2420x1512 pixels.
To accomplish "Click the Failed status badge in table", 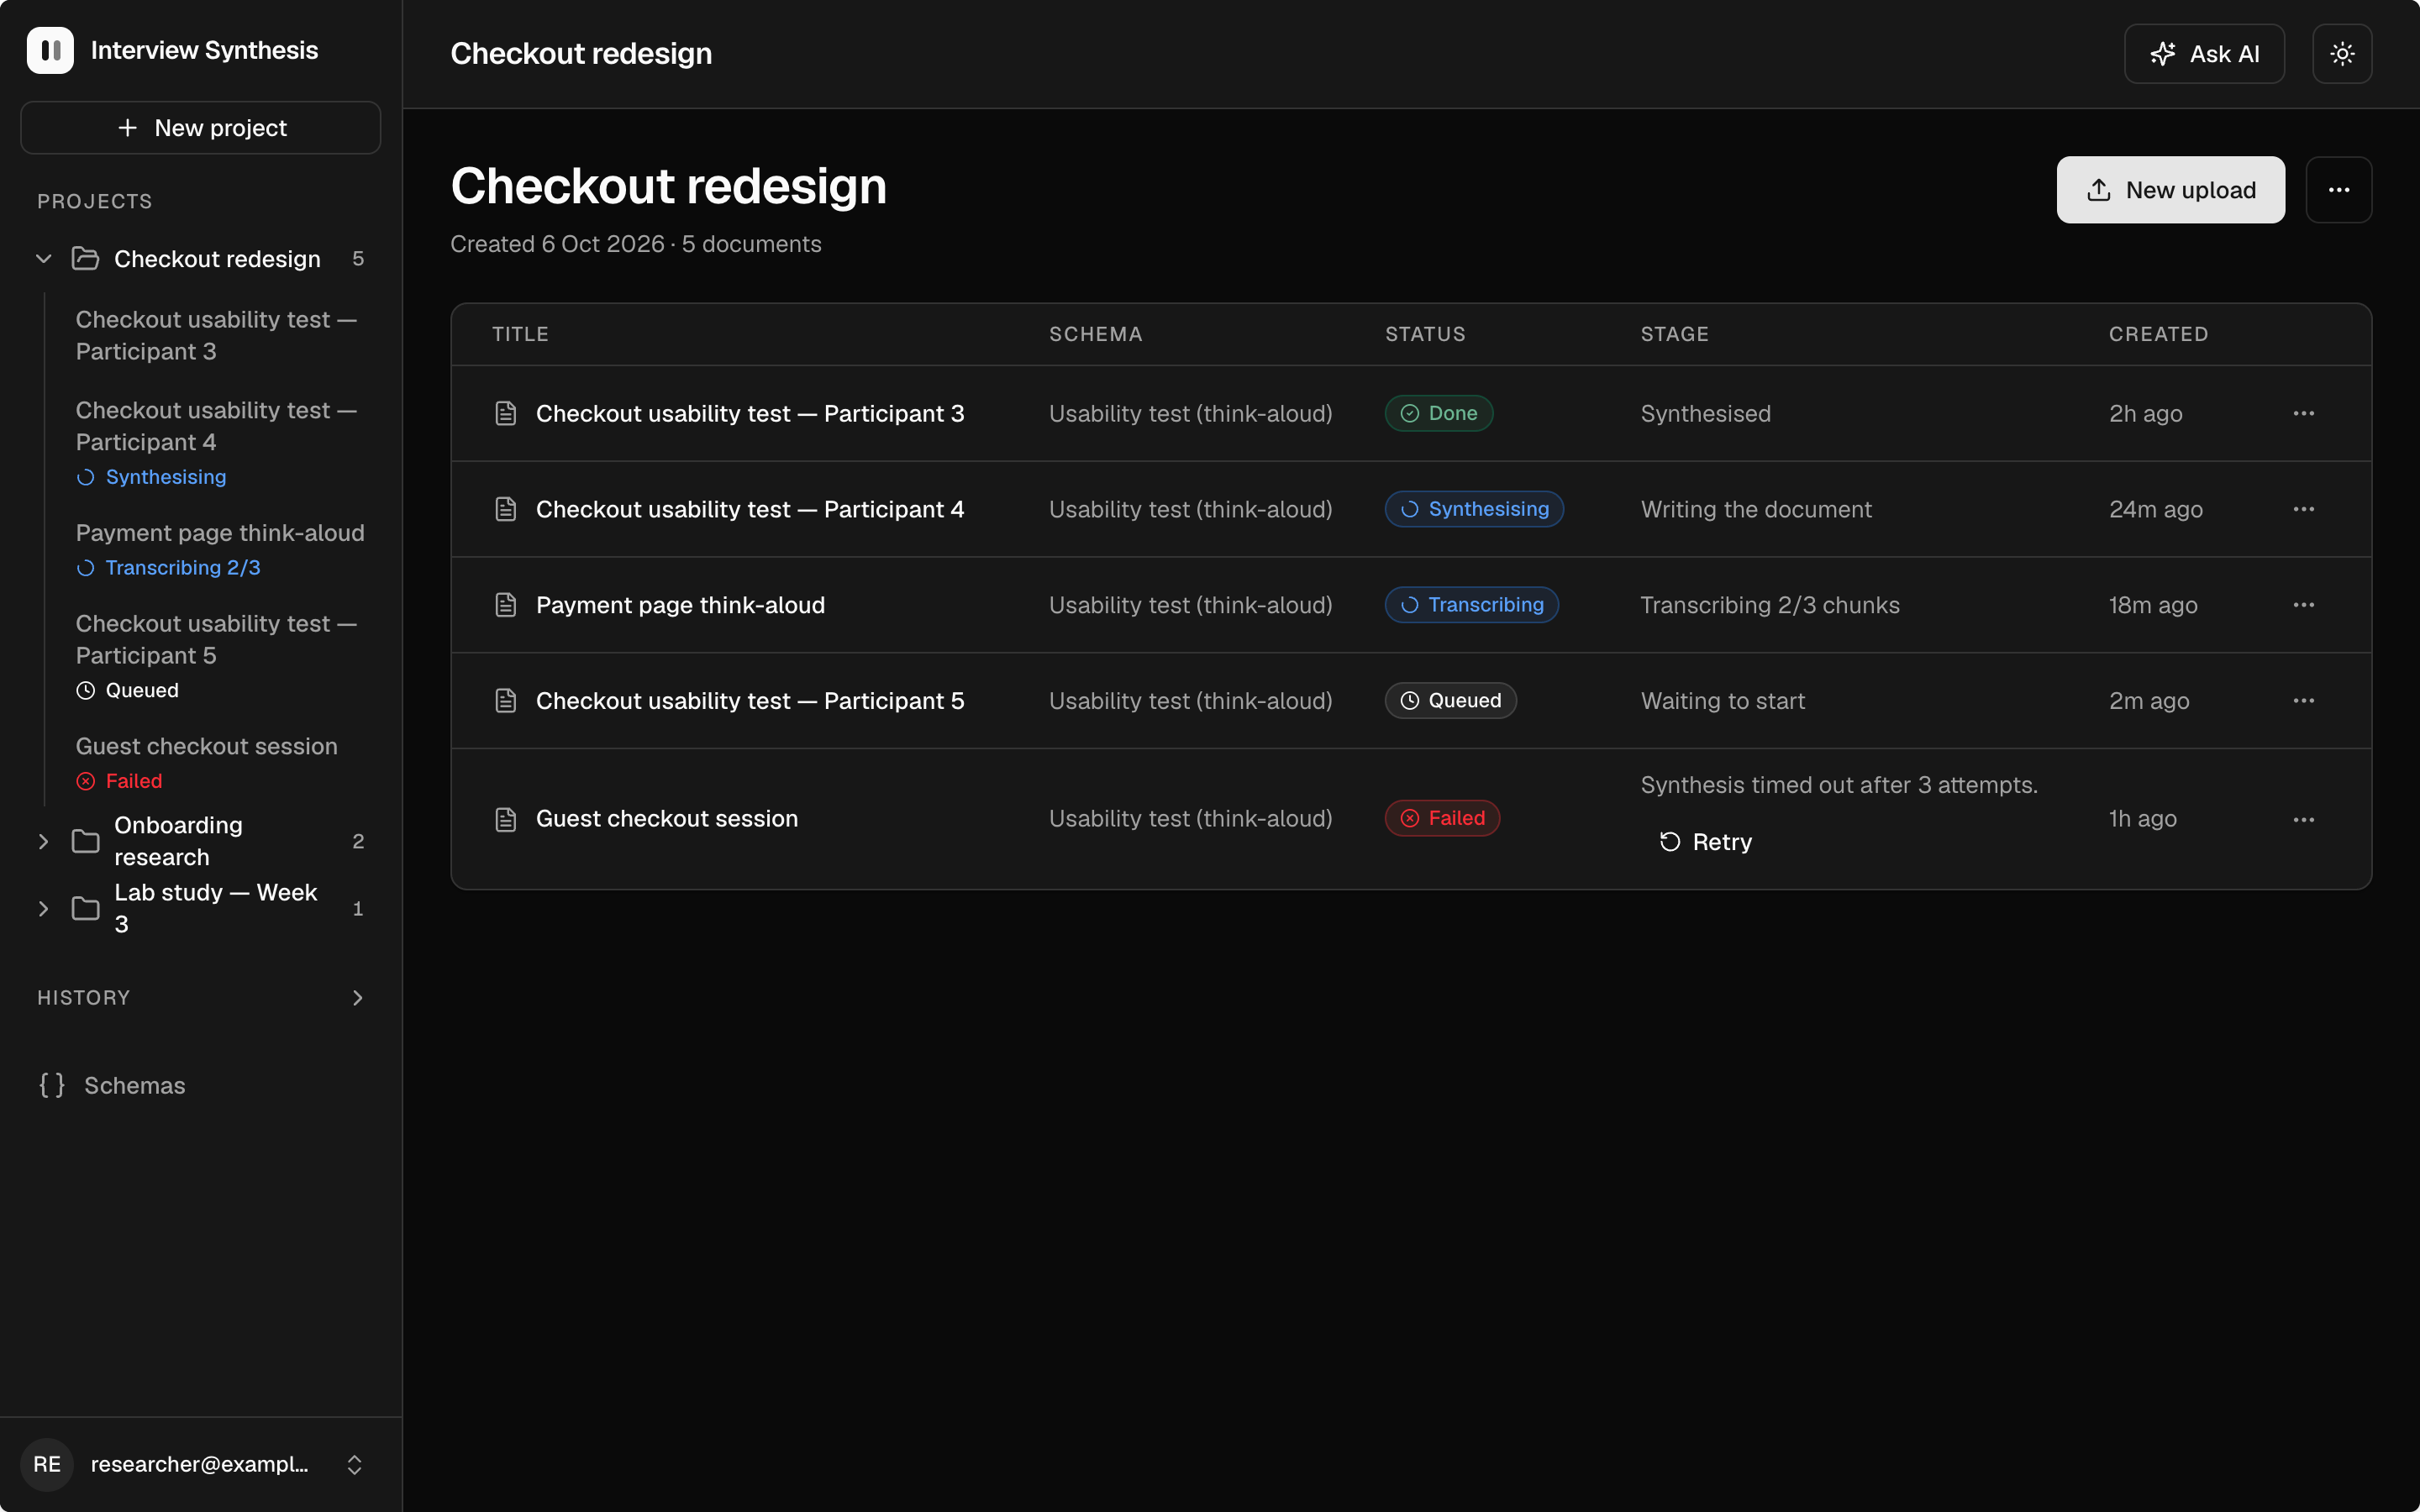I will pyautogui.click(x=1442, y=818).
